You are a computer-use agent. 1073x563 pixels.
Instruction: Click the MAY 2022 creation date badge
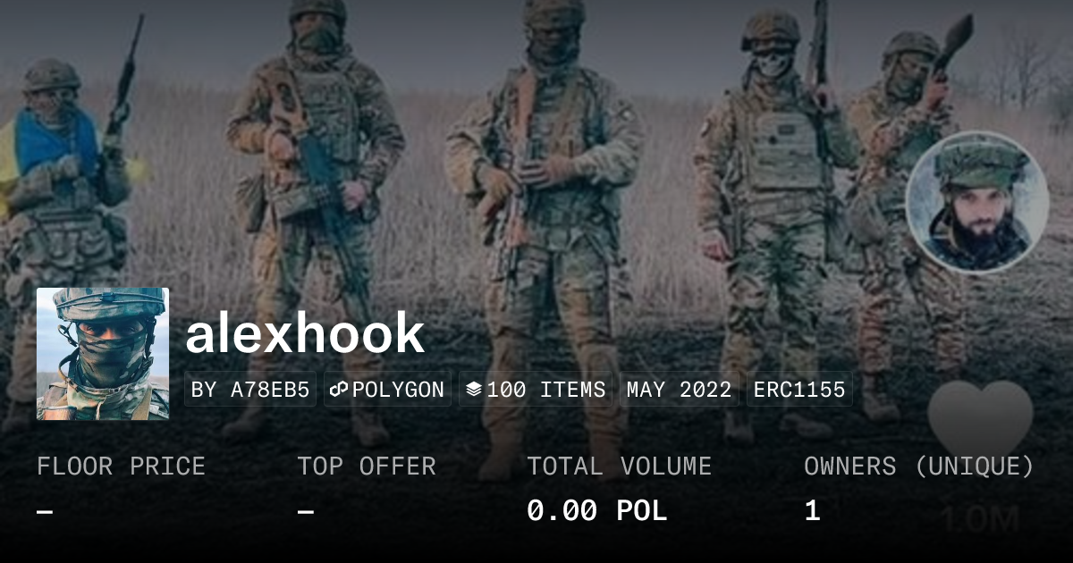click(x=680, y=390)
